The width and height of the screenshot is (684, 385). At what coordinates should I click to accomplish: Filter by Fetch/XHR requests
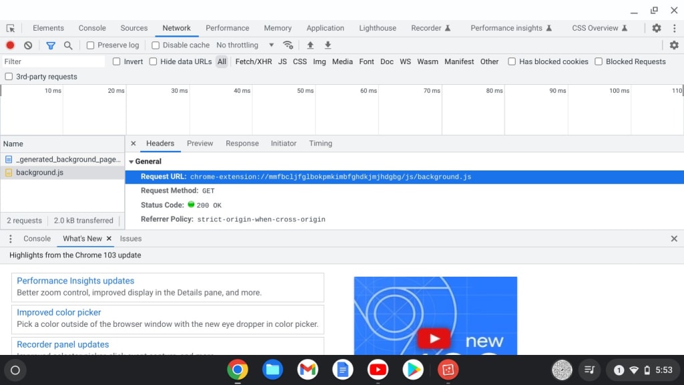coord(253,61)
